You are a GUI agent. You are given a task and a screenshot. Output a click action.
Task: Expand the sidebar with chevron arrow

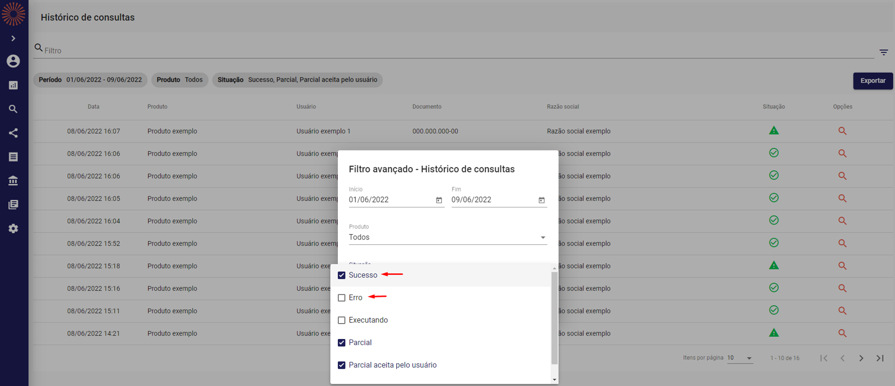tap(13, 38)
